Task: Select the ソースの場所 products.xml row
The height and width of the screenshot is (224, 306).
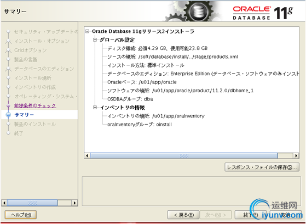Action: [172, 57]
